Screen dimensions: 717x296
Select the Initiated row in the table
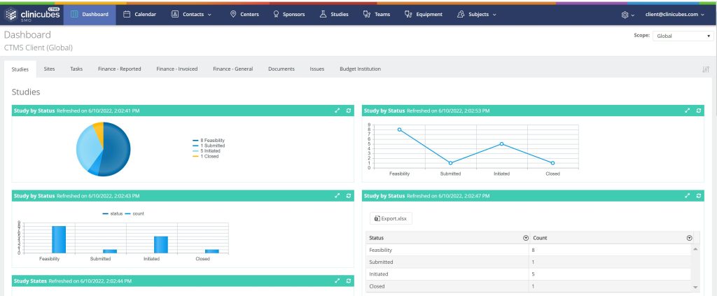(529, 274)
